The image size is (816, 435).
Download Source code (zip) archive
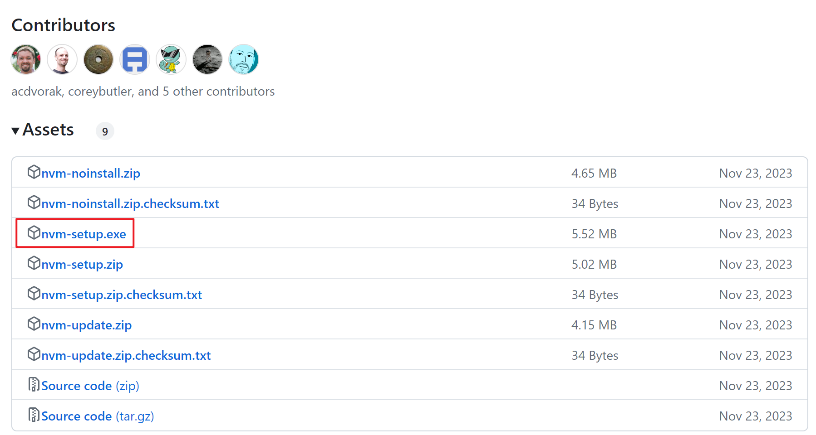90,386
